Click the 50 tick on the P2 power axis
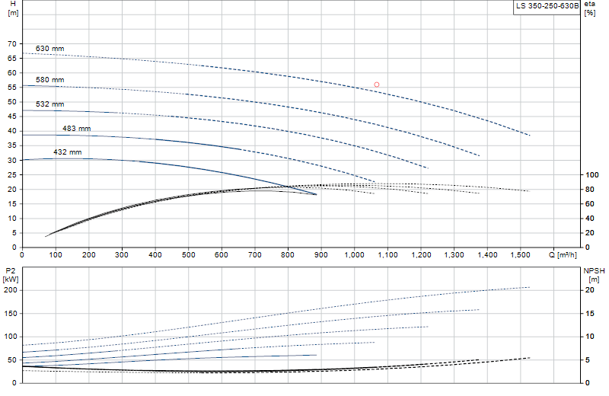 coord(13,360)
